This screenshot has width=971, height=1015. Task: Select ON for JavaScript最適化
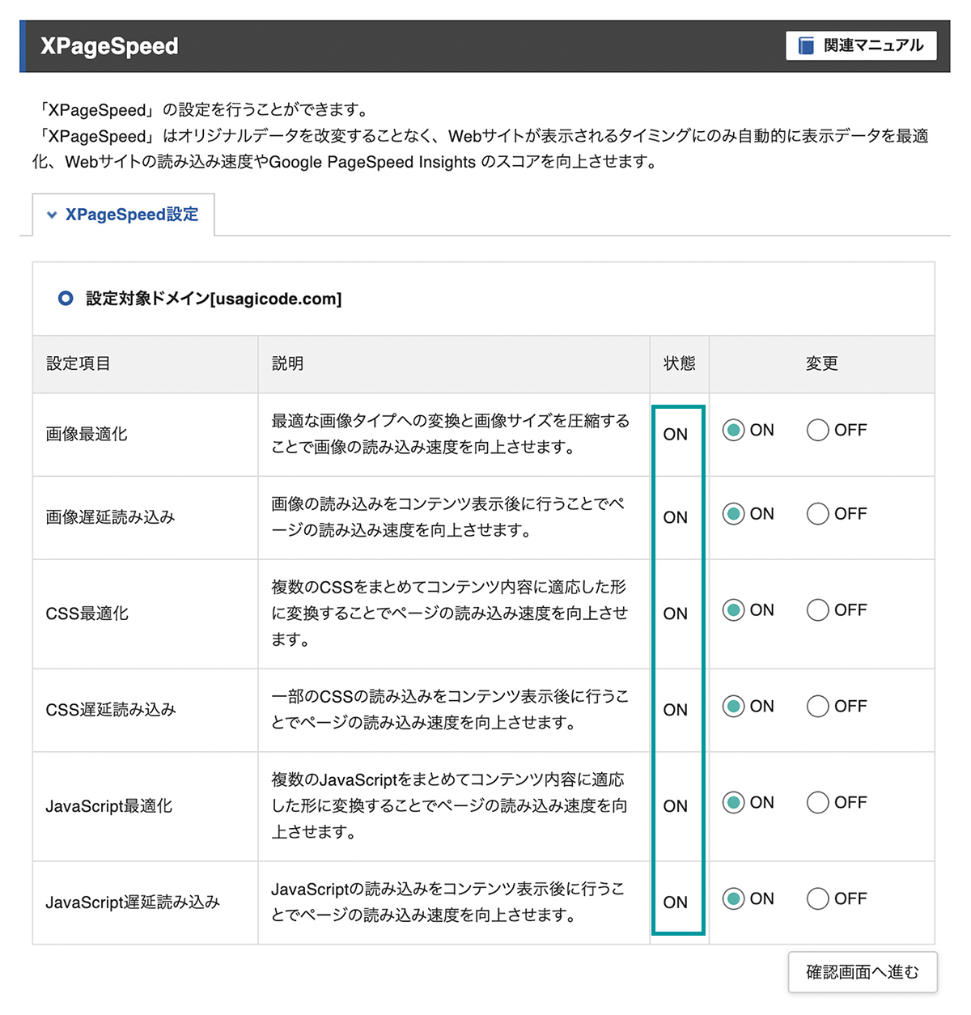tap(734, 802)
